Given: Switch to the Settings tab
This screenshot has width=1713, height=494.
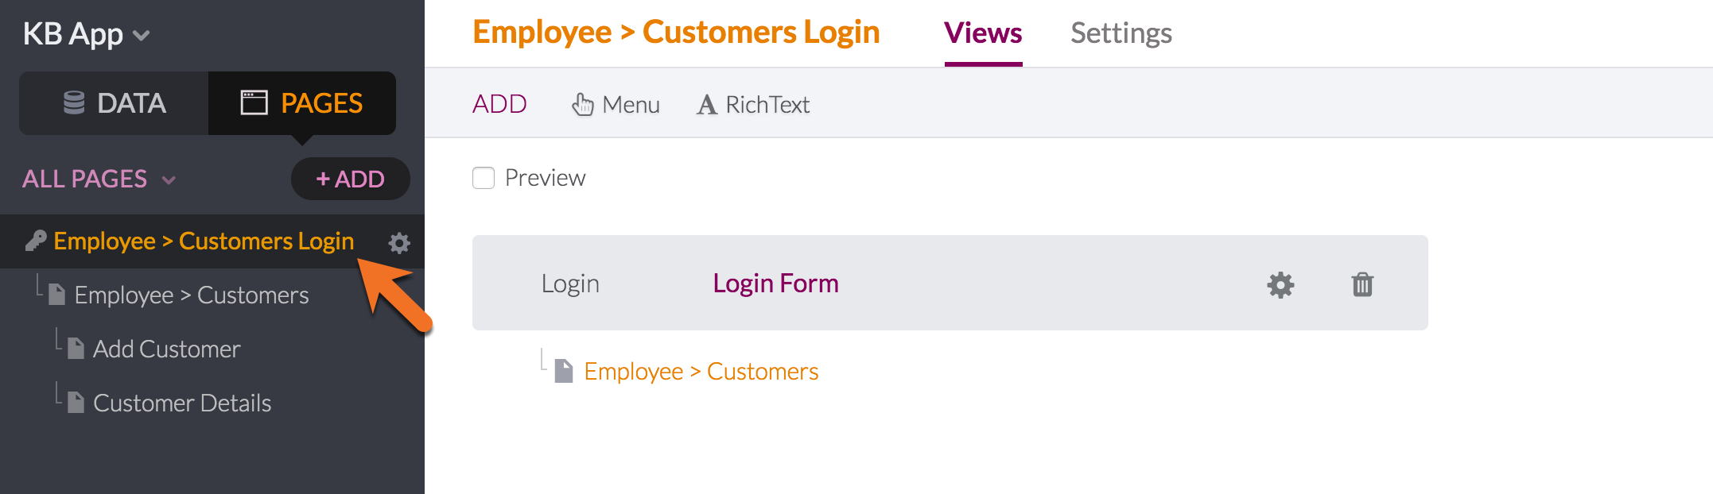Looking at the screenshot, I should (x=1121, y=33).
